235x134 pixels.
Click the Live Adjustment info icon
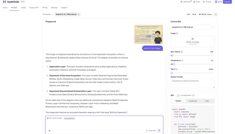193,96
